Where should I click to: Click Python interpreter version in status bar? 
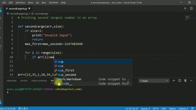click(x=8, y=108)
